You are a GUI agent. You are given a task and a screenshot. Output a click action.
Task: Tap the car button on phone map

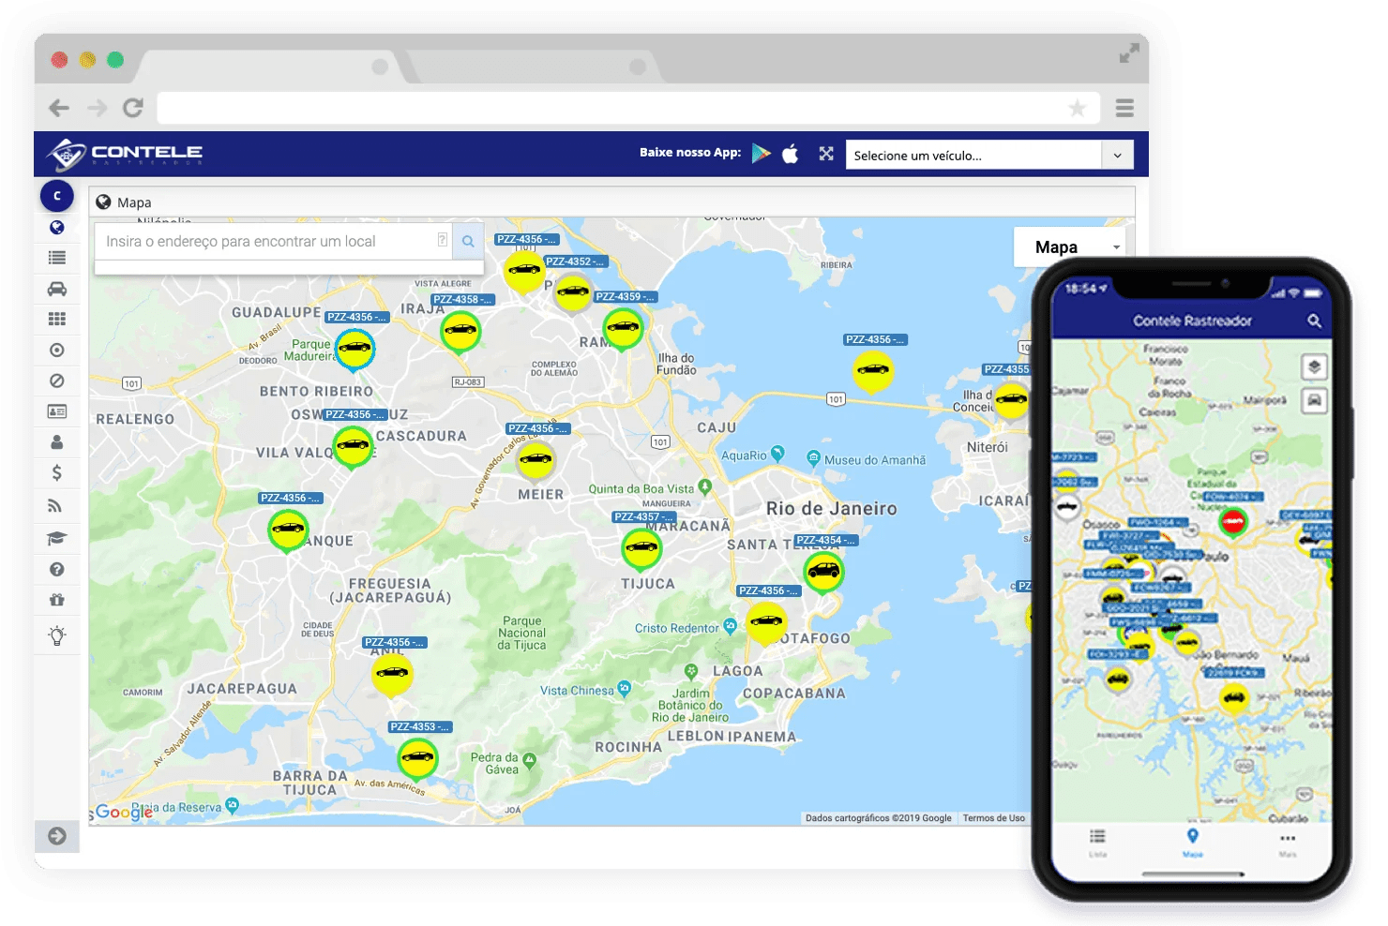pos(1315,400)
